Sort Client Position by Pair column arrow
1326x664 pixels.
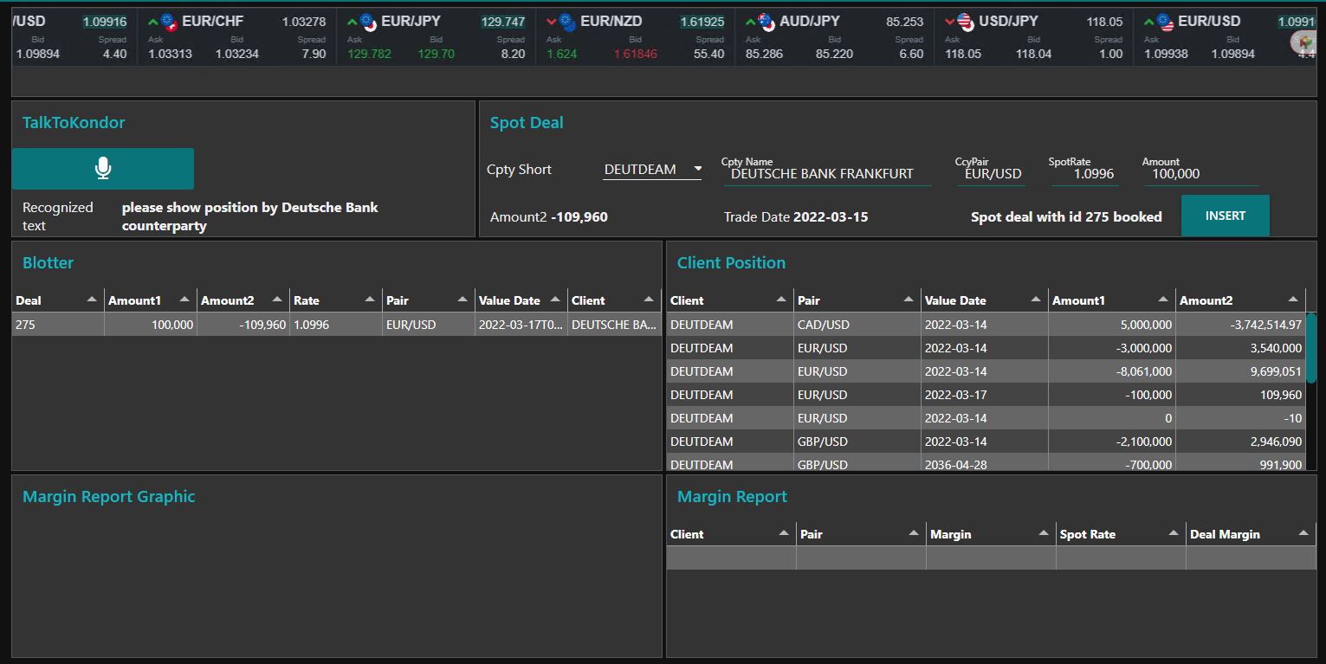[x=909, y=300]
